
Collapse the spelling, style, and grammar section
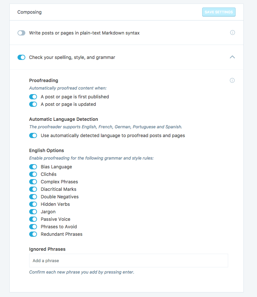pos(232,57)
